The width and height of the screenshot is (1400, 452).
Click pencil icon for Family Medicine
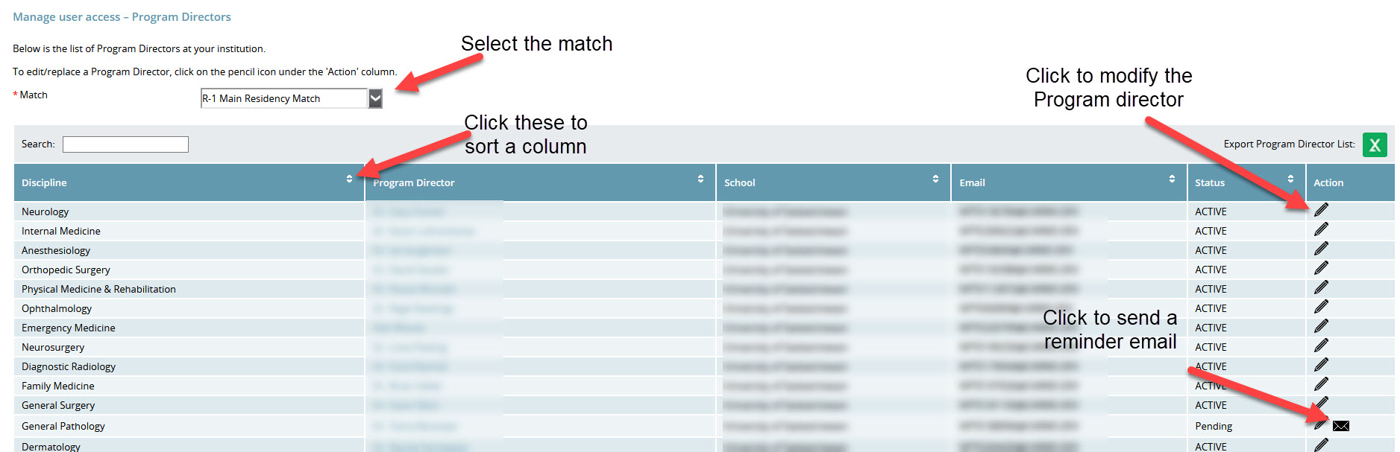pyautogui.click(x=1321, y=385)
